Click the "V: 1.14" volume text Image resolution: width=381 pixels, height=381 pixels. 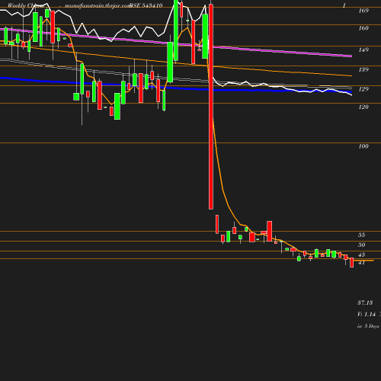tap(367, 314)
